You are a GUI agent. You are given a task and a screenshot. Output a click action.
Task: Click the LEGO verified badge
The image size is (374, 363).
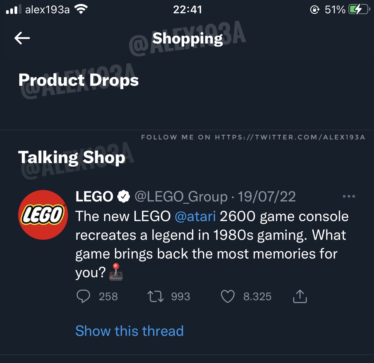click(123, 197)
